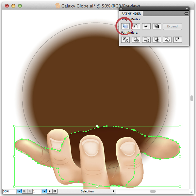
Task: Close the Pathfinder panel with its round button
Action: [121, 8]
